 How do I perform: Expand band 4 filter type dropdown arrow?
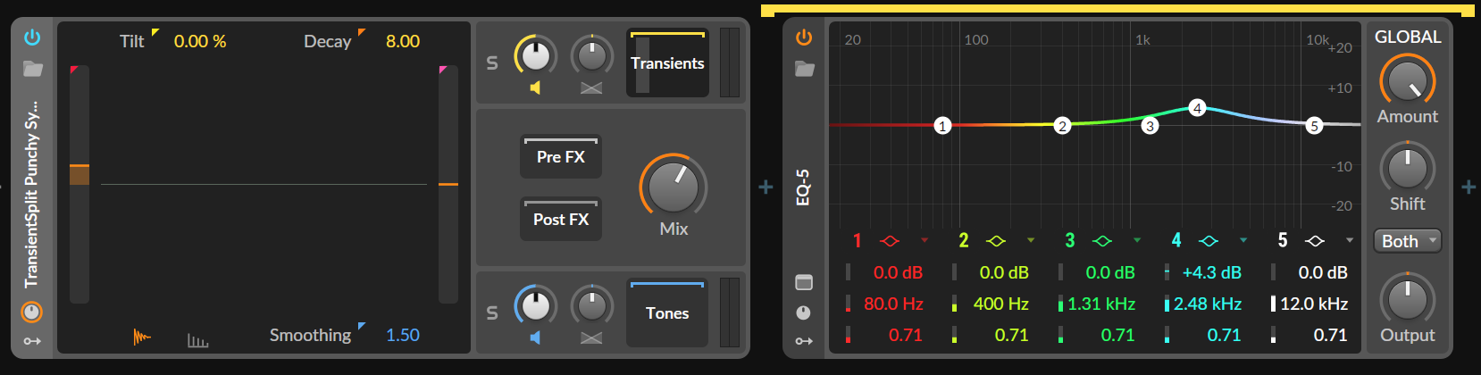tap(1243, 241)
